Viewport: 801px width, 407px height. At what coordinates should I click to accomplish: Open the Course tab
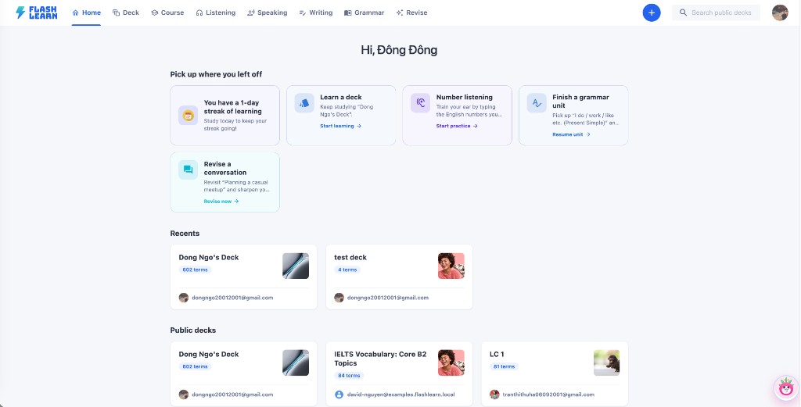[x=167, y=12]
